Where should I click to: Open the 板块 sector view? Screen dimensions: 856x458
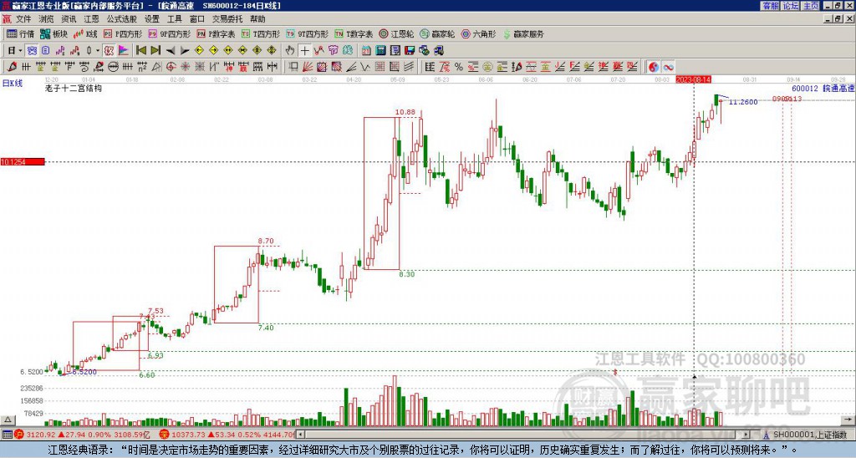53,33
